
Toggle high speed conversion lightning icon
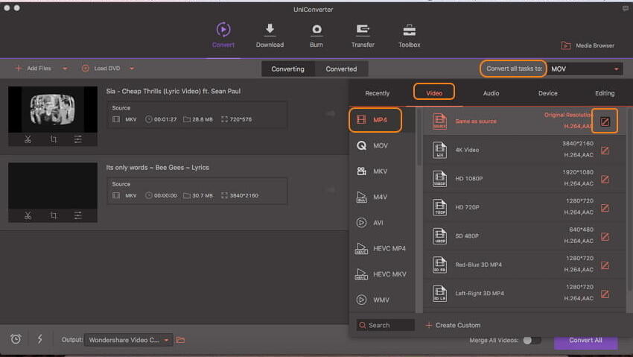coord(39,339)
